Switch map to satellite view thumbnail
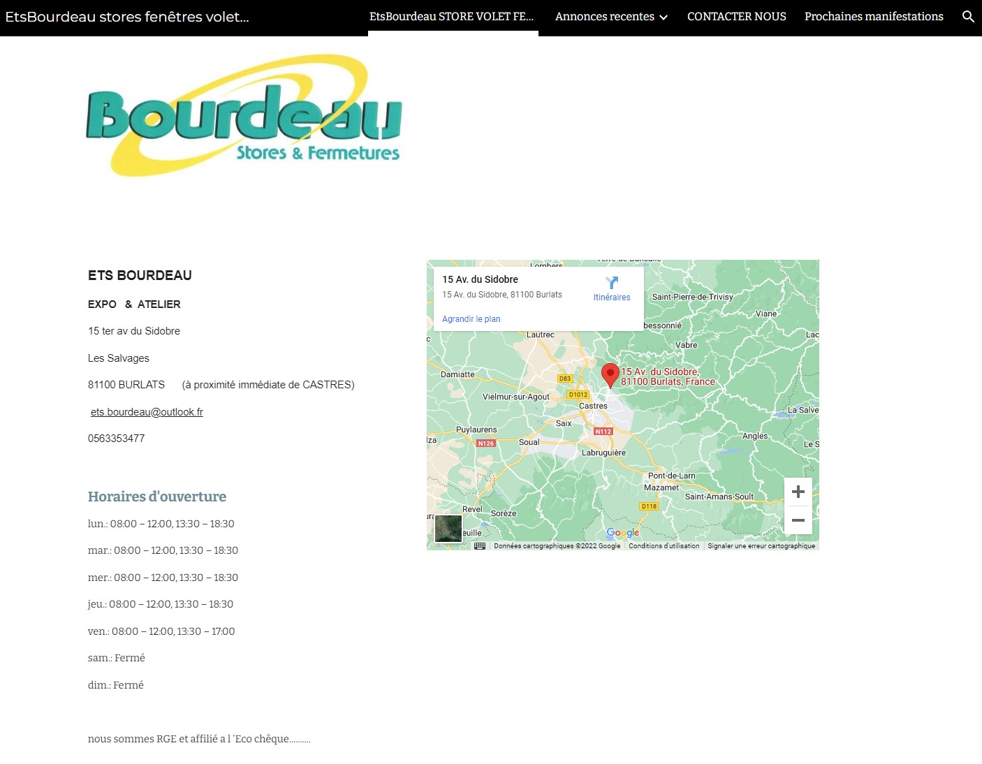Image resolution: width=982 pixels, height=764 pixels. tap(448, 529)
